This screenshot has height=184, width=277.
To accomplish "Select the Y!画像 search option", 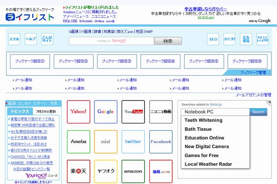I will 86,32.
